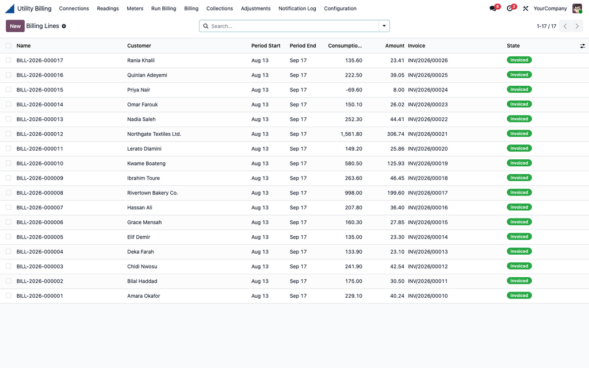Click the optional columns adjust icon
Image resolution: width=589 pixels, height=368 pixels.
pyautogui.click(x=582, y=46)
